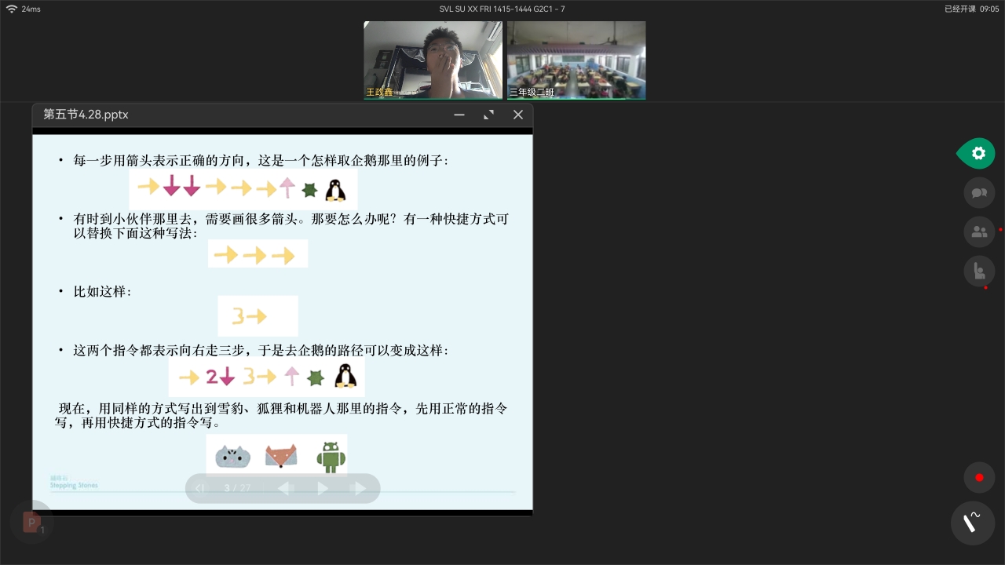Show the participants list
The width and height of the screenshot is (1005, 565).
tap(979, 232)
